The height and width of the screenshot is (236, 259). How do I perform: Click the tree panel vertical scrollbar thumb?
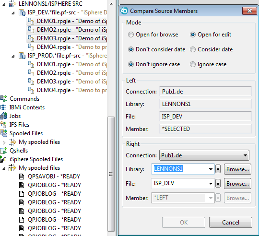111,174
